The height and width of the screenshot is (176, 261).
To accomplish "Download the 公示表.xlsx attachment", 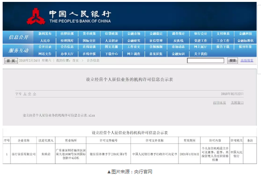I will tap(59, 115).
